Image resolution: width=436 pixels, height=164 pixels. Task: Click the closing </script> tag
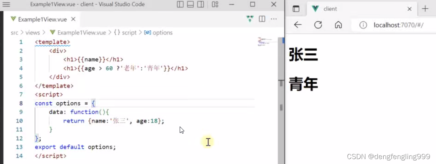[50, 156]
